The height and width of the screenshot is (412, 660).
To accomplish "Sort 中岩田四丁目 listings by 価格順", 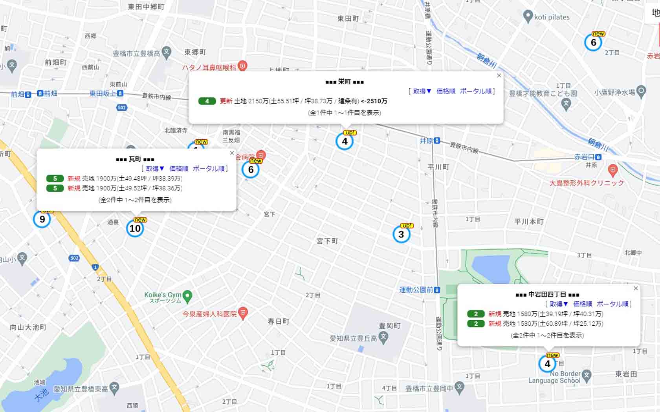I will pos(583,304).
